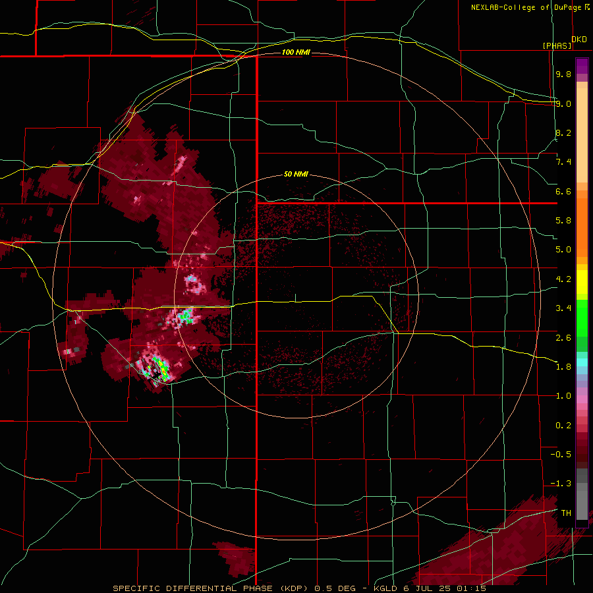The image size is (593, 593).
Task: Click the yellow-green high-KDP storm core
Action: click(163, 368)
